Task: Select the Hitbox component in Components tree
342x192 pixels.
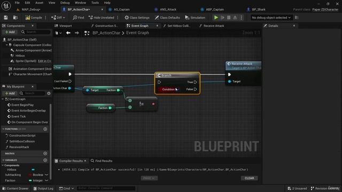Action: (20, 55)
